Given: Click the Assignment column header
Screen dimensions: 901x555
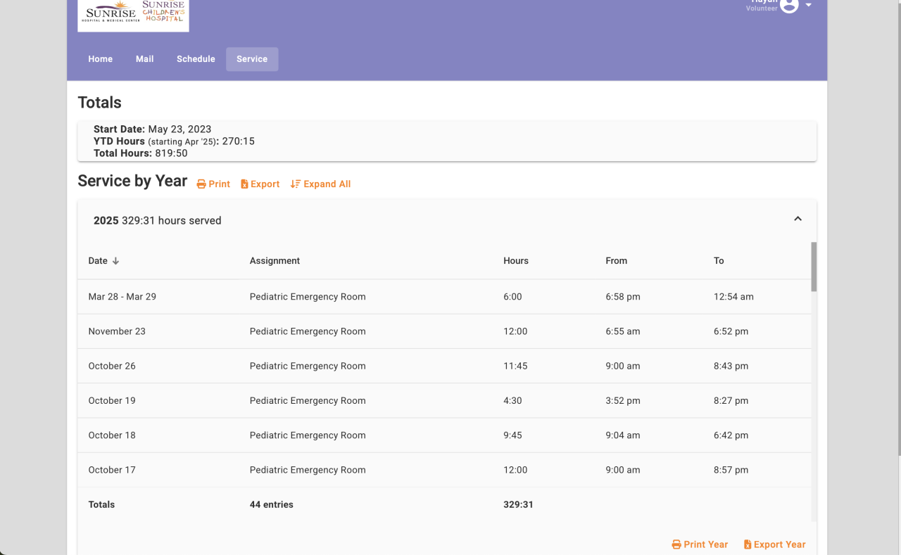Looking at the screenshot, I should [275, 261].
